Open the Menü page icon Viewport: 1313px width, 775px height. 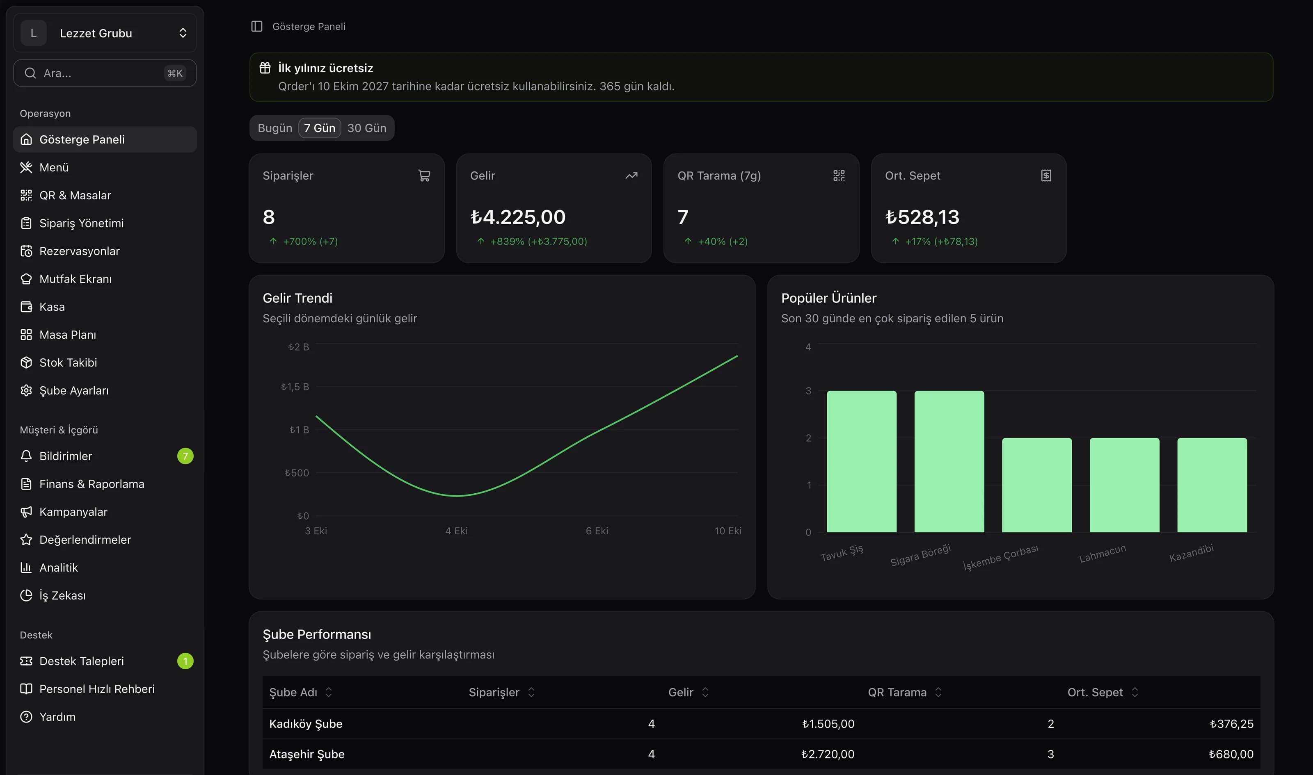pos(26,168)
